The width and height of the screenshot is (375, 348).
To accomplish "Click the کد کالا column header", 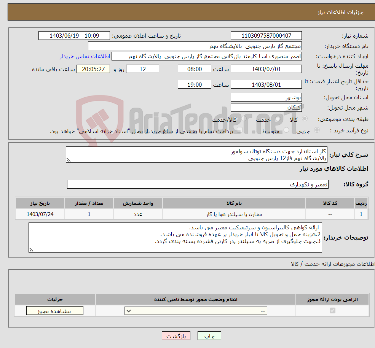I will [x=330, y=203].
